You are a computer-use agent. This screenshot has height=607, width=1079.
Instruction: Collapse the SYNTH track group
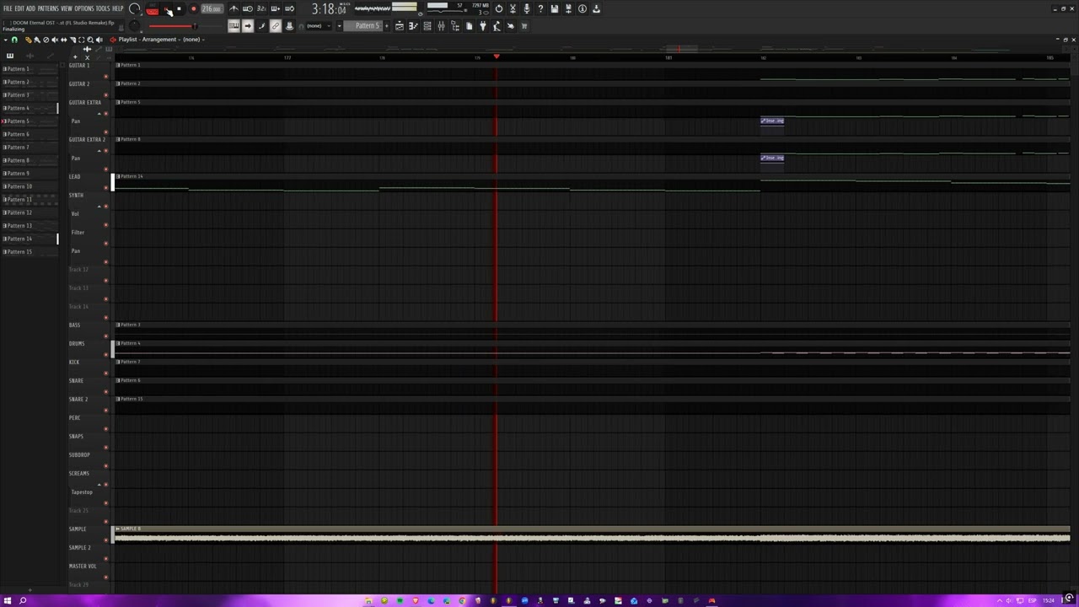tap(99, 207)
